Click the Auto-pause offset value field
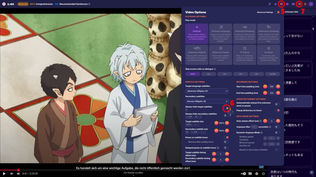 coord(272,121)
